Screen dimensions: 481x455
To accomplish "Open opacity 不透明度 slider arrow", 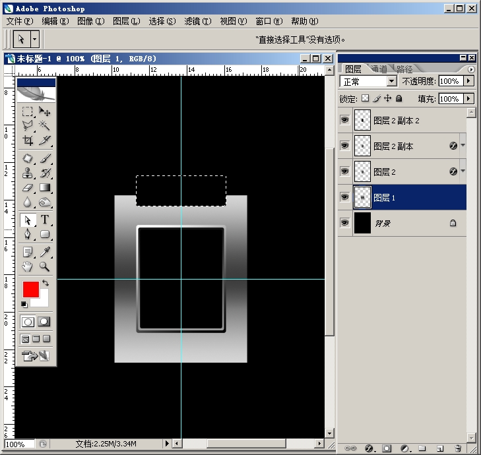I will (x=468, y=81).
